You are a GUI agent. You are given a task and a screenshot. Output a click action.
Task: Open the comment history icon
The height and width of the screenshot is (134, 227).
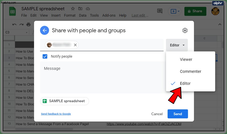point(160,11)
